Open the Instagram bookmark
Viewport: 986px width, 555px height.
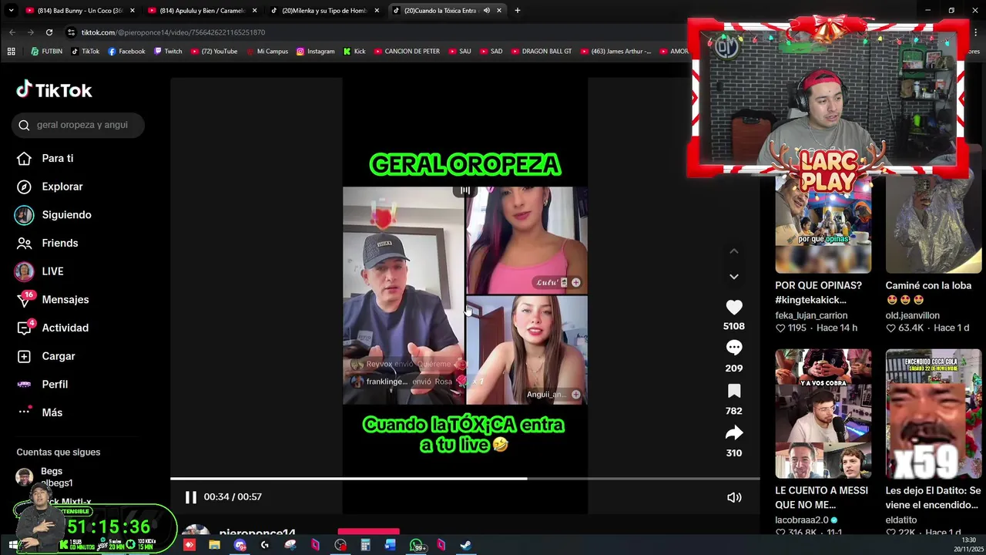click(x=315, y=52)
